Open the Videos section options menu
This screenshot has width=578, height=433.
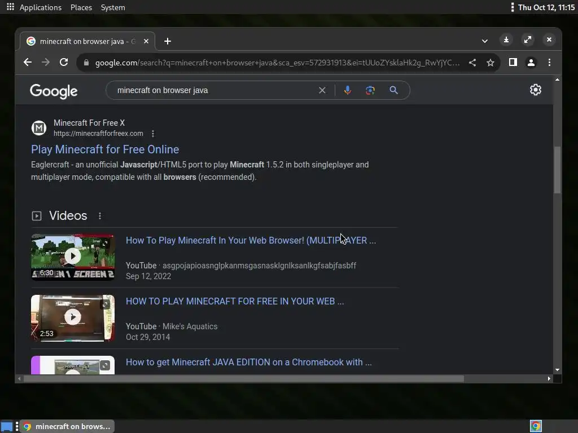click(x=100, y=216)
